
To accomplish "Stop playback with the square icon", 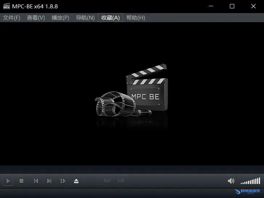I will pyautogui.click(x=21, y=181).
